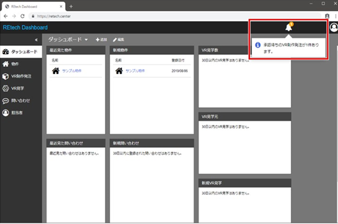Click the 2019/08/06 date cell

[x=180, y=71]
